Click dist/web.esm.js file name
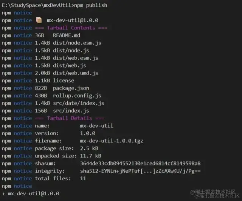This screenshot has width=242, height=201. (x=76, y=58)
